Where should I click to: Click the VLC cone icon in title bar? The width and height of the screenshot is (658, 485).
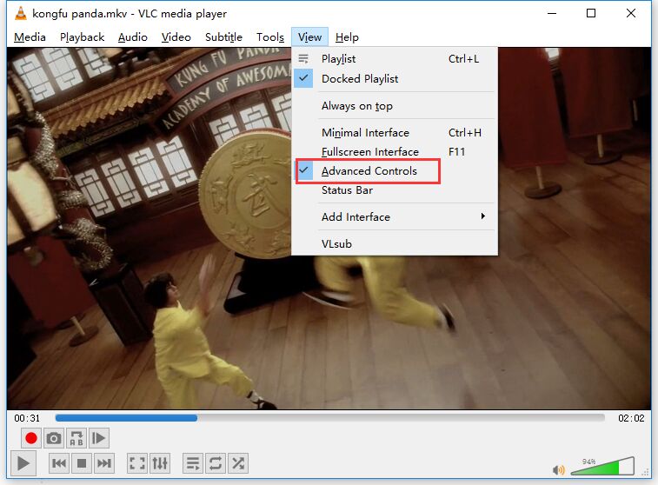21,13
